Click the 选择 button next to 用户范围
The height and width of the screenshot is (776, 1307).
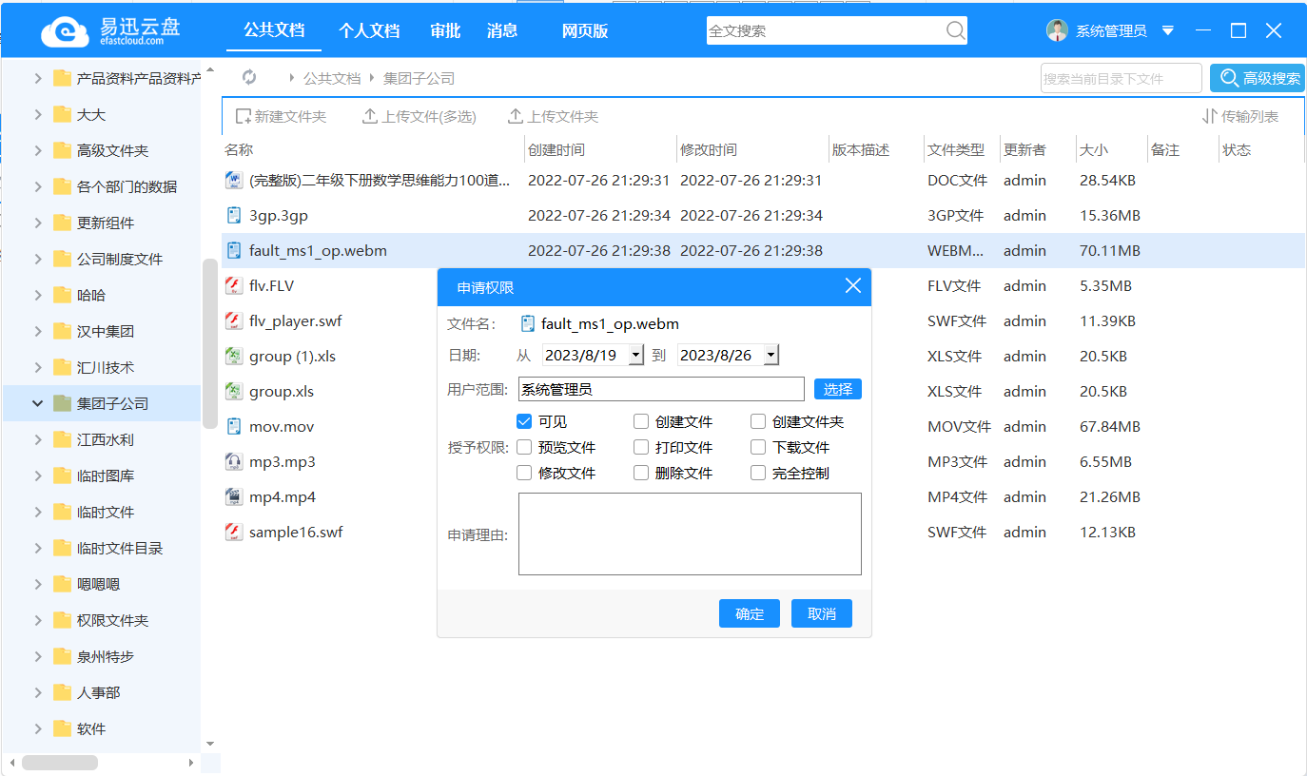pos(836,388)
